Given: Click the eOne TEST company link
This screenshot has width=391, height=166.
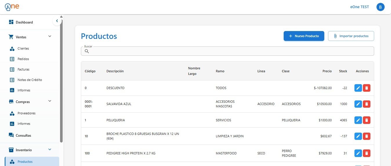Looking at the screenshot, I should (360, 7).
